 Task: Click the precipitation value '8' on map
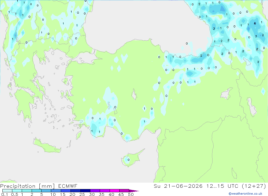point(255,23)
